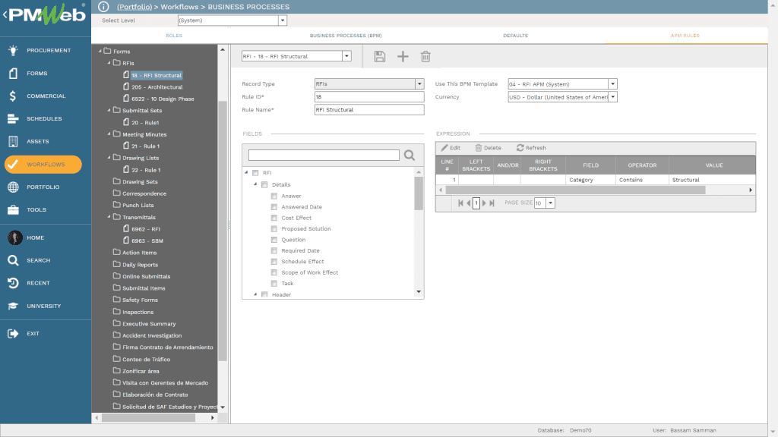Open Procurement module icon in sidebar
The width and height of the screenshot is (778, 437).
pyautogui.click(x=14, y=50)
